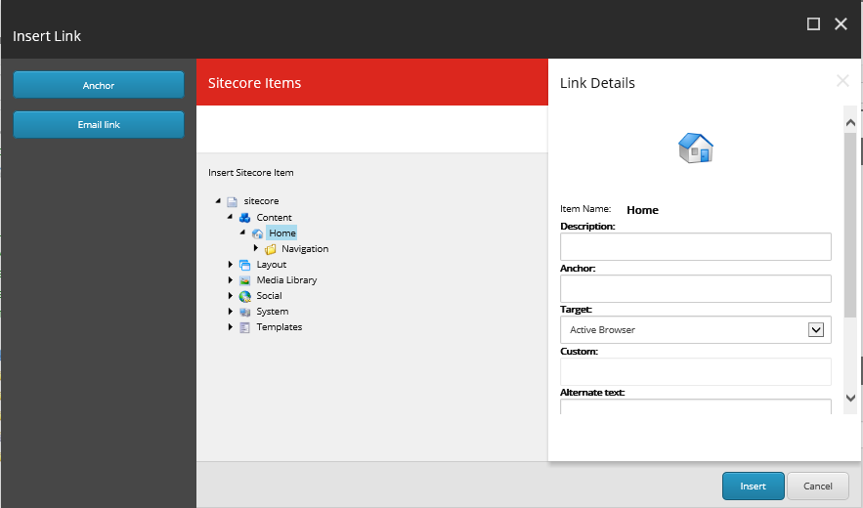The image size is (863, 508).
Task: Click the Social globe icon
Action: pos(245,297)
